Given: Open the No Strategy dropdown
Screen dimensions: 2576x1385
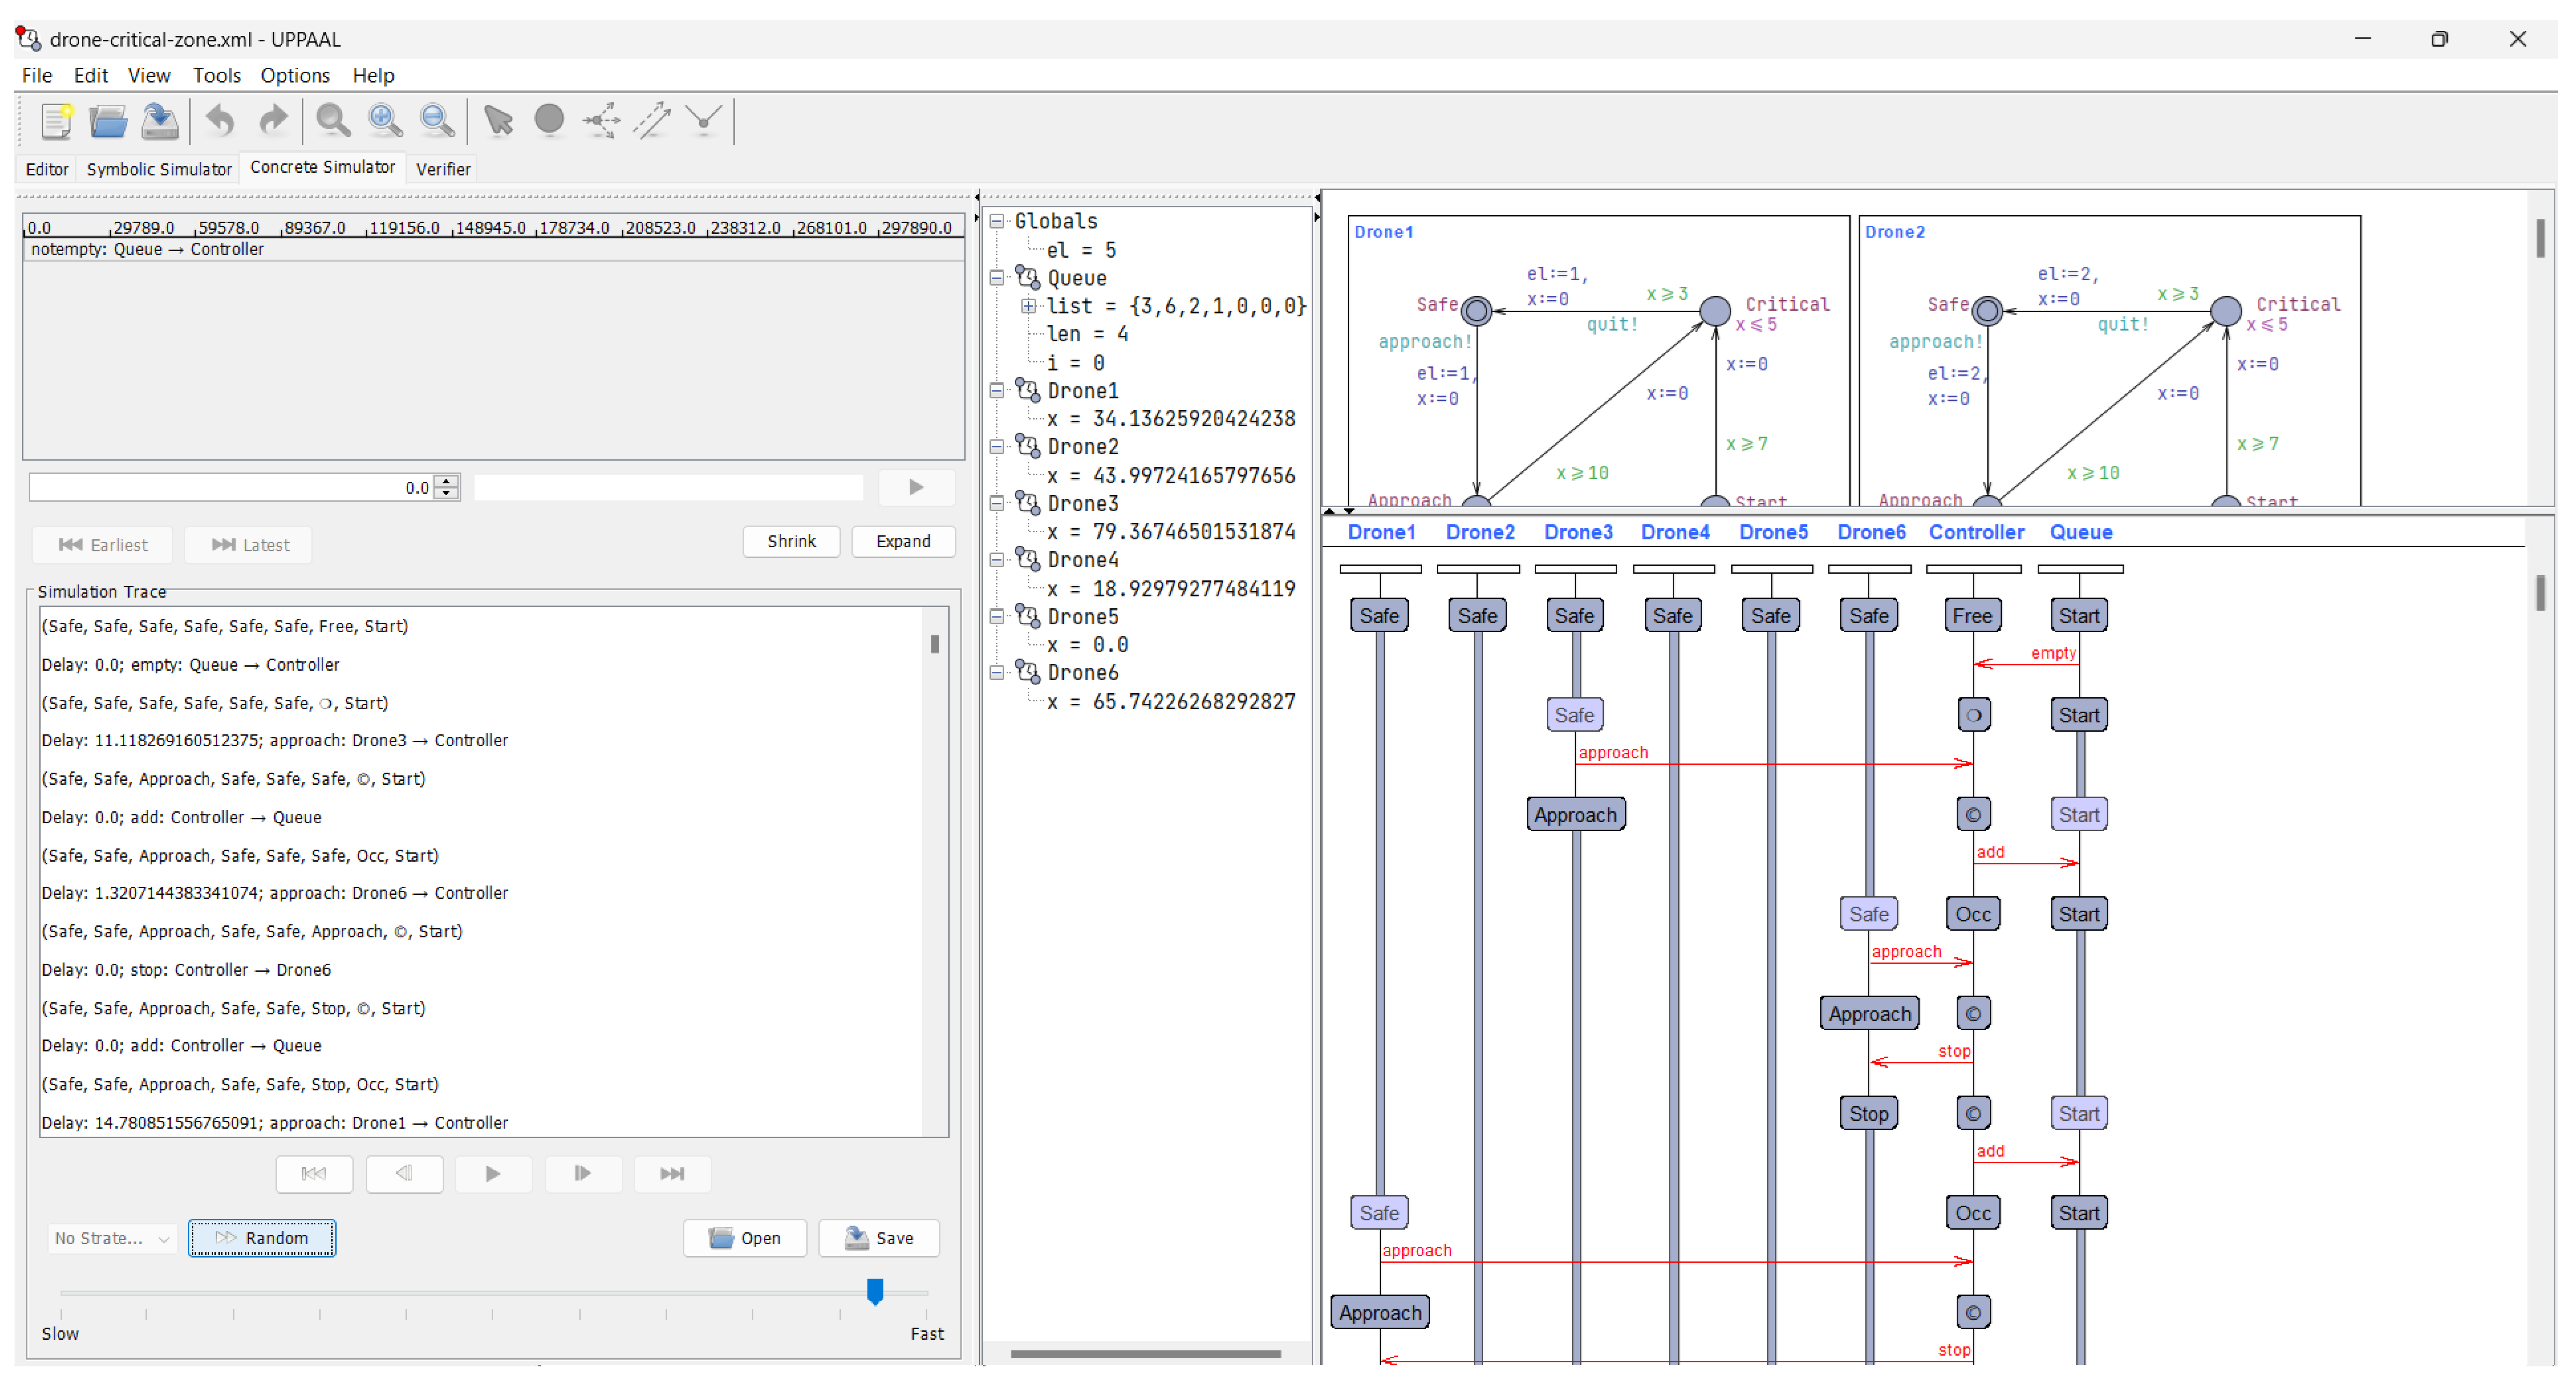Looking at the screenshot, I should 112,1238.
